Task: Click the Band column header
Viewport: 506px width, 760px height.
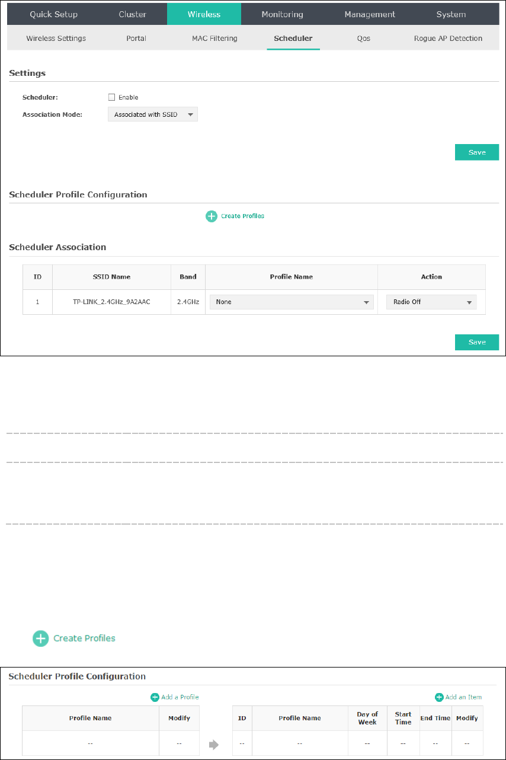Action: click(188, 277)
